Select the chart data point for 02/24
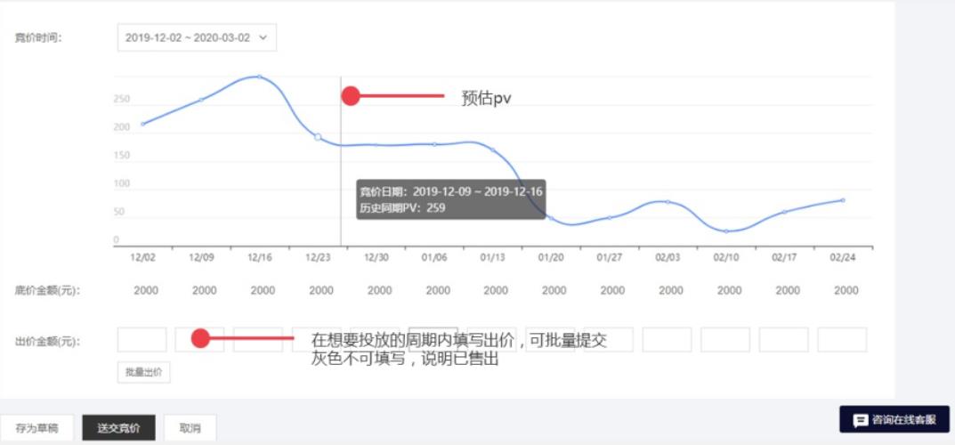Viewport: 955px width, 445px height. [843, 200]
